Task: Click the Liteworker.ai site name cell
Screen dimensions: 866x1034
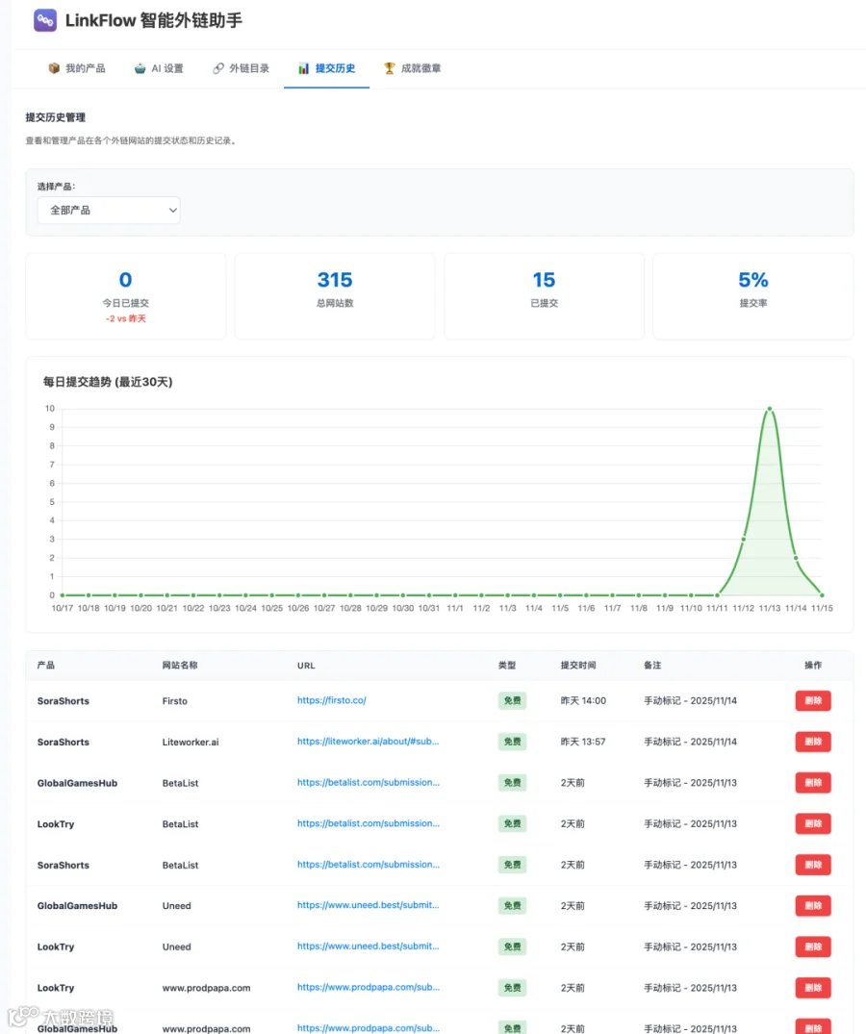Action: pyautogui.click(x=191, y=742)
